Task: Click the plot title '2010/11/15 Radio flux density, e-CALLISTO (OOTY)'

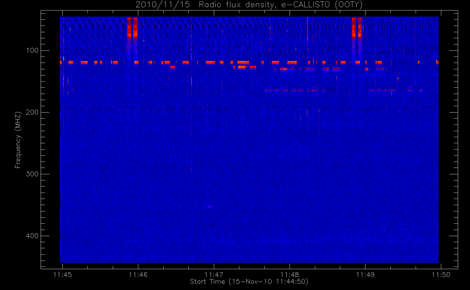Action: coord(249,5)
